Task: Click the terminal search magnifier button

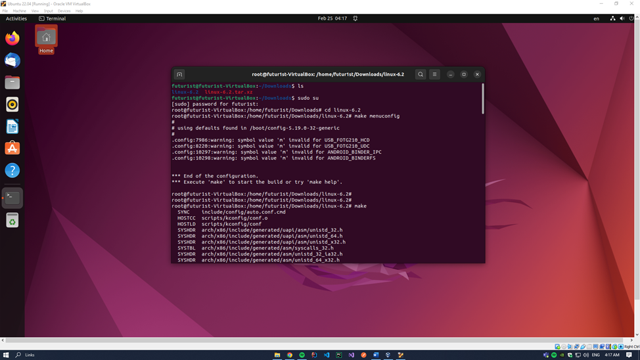Action: coord(421,74)
